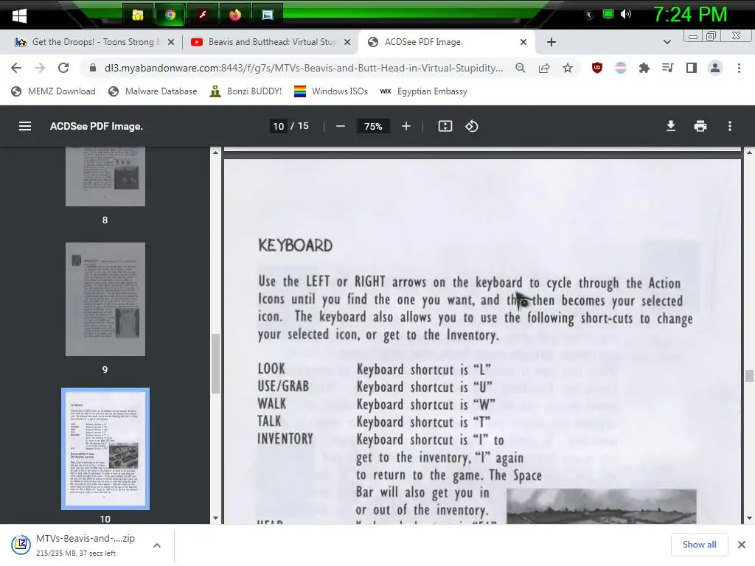Image resolution: width=755 pixels, height=566 pixels.
Task: Open Chrome profile avatar
Action: tap(715, 68)
